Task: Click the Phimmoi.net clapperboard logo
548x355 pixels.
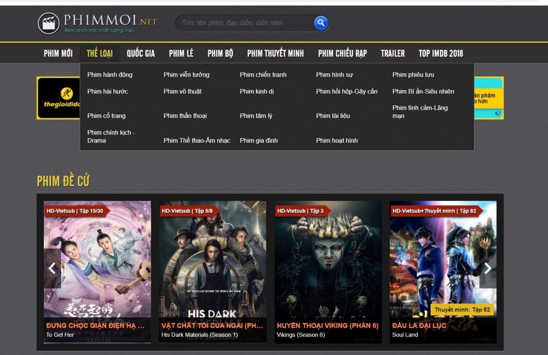Action: pos(48,23)
